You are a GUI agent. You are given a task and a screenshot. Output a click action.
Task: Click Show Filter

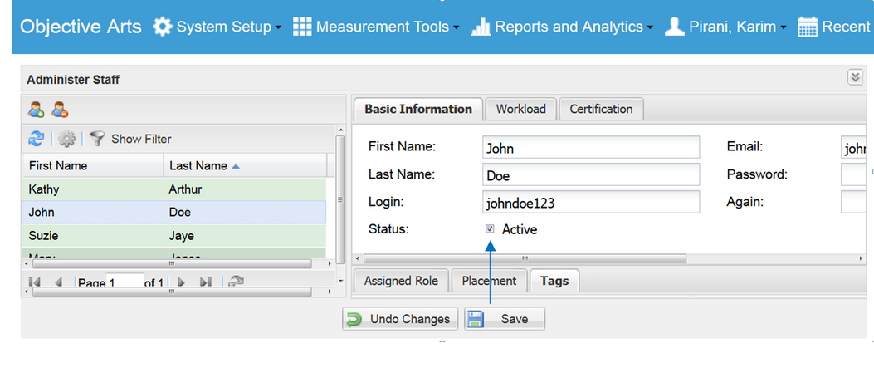[141, 139]
